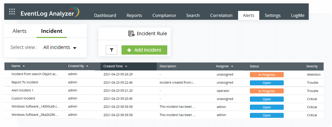This screenshot has width=332, height=127.
Task: Change In Progress status of Alert Incident 1
Action: [x=267, y=91]
